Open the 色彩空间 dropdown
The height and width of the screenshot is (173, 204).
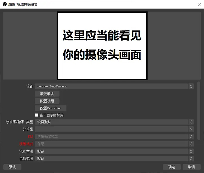[112, 151]
